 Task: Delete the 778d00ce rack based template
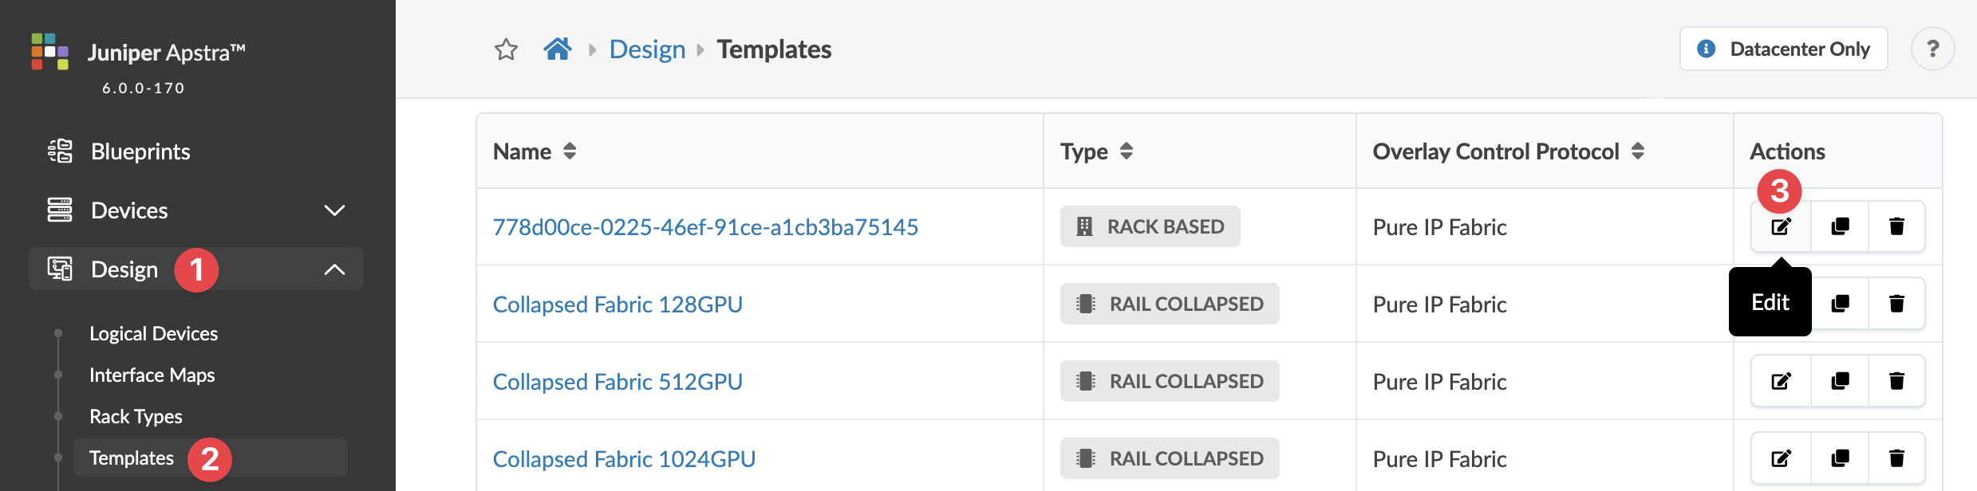coord(1896,227)
